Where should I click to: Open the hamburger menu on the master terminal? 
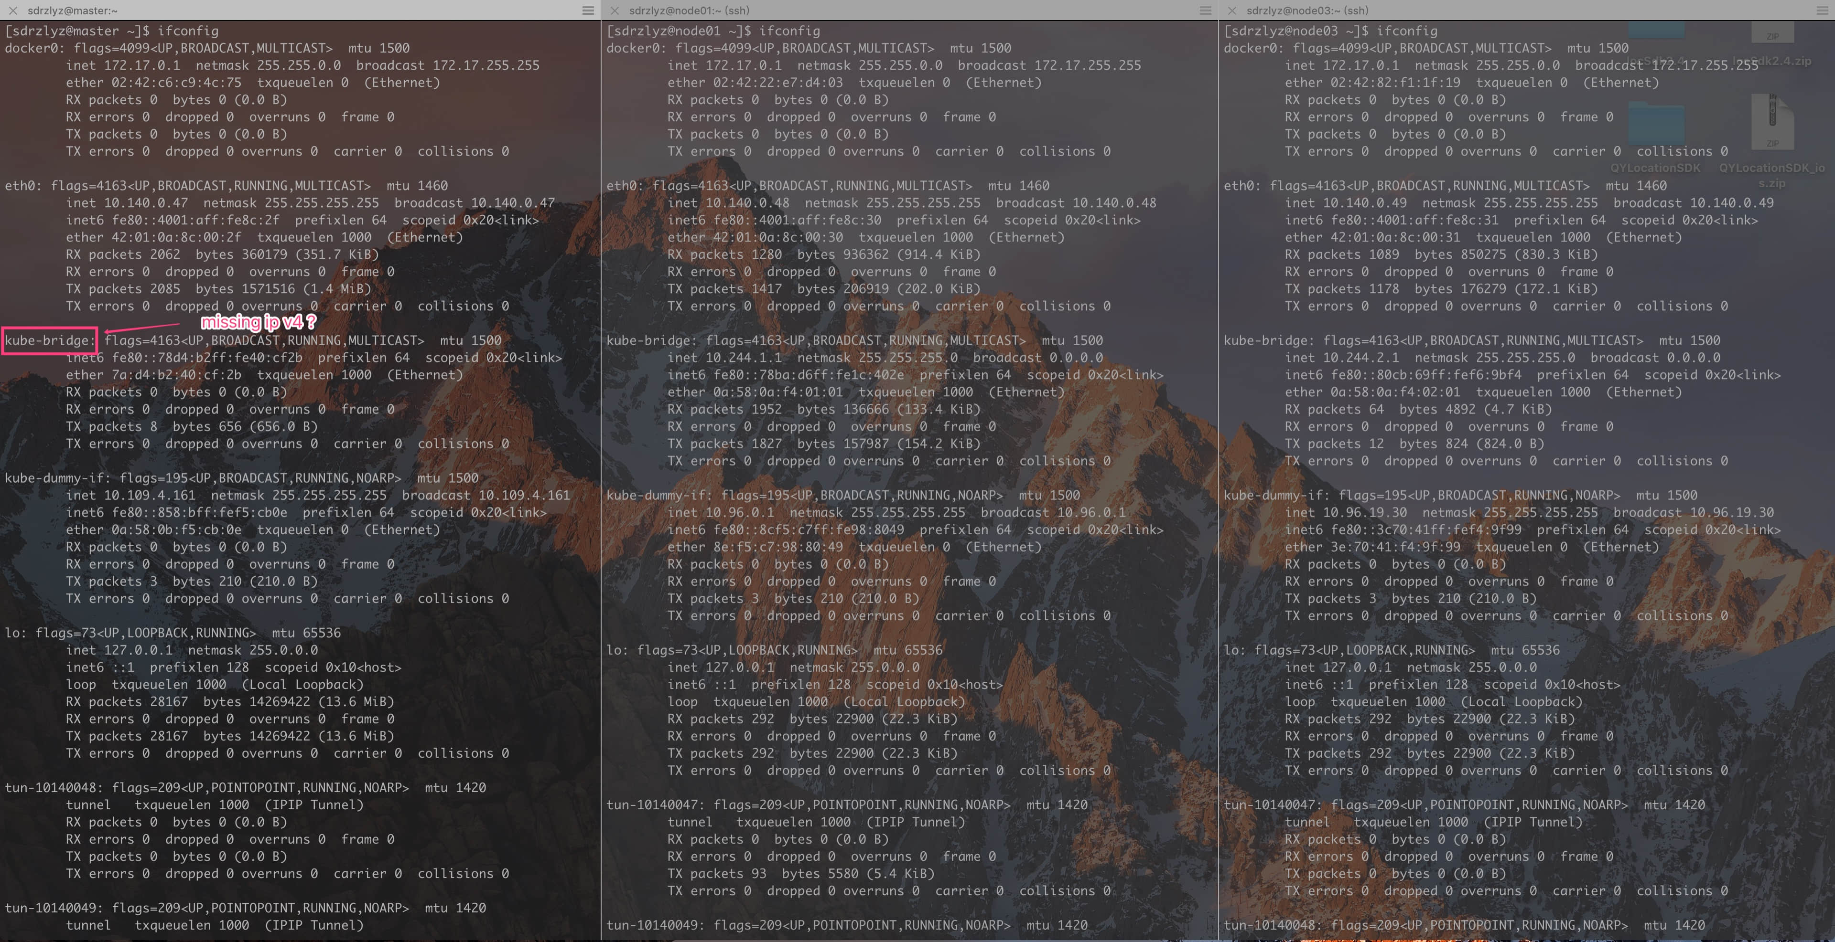tap(588, 10)
